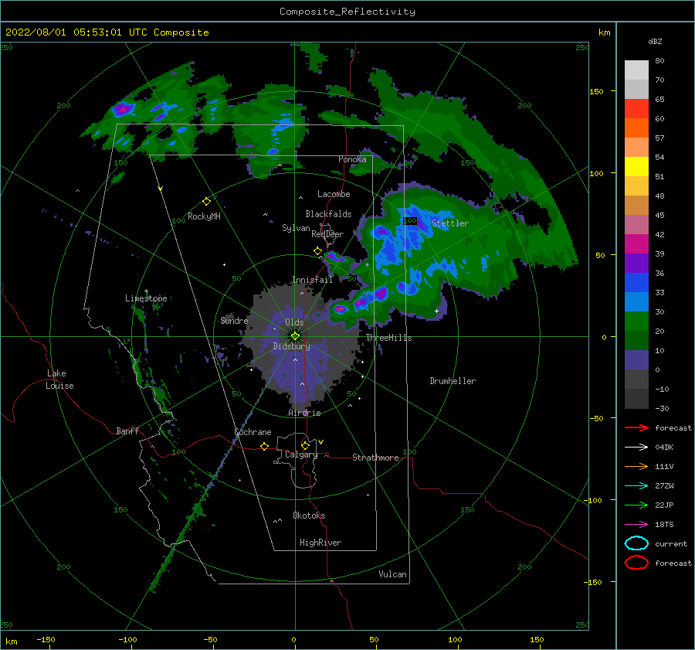This screenshot has width=695, height=650.
Task: Select yellow diamond marker below Cochrane
Action: [x=265, y=446]
